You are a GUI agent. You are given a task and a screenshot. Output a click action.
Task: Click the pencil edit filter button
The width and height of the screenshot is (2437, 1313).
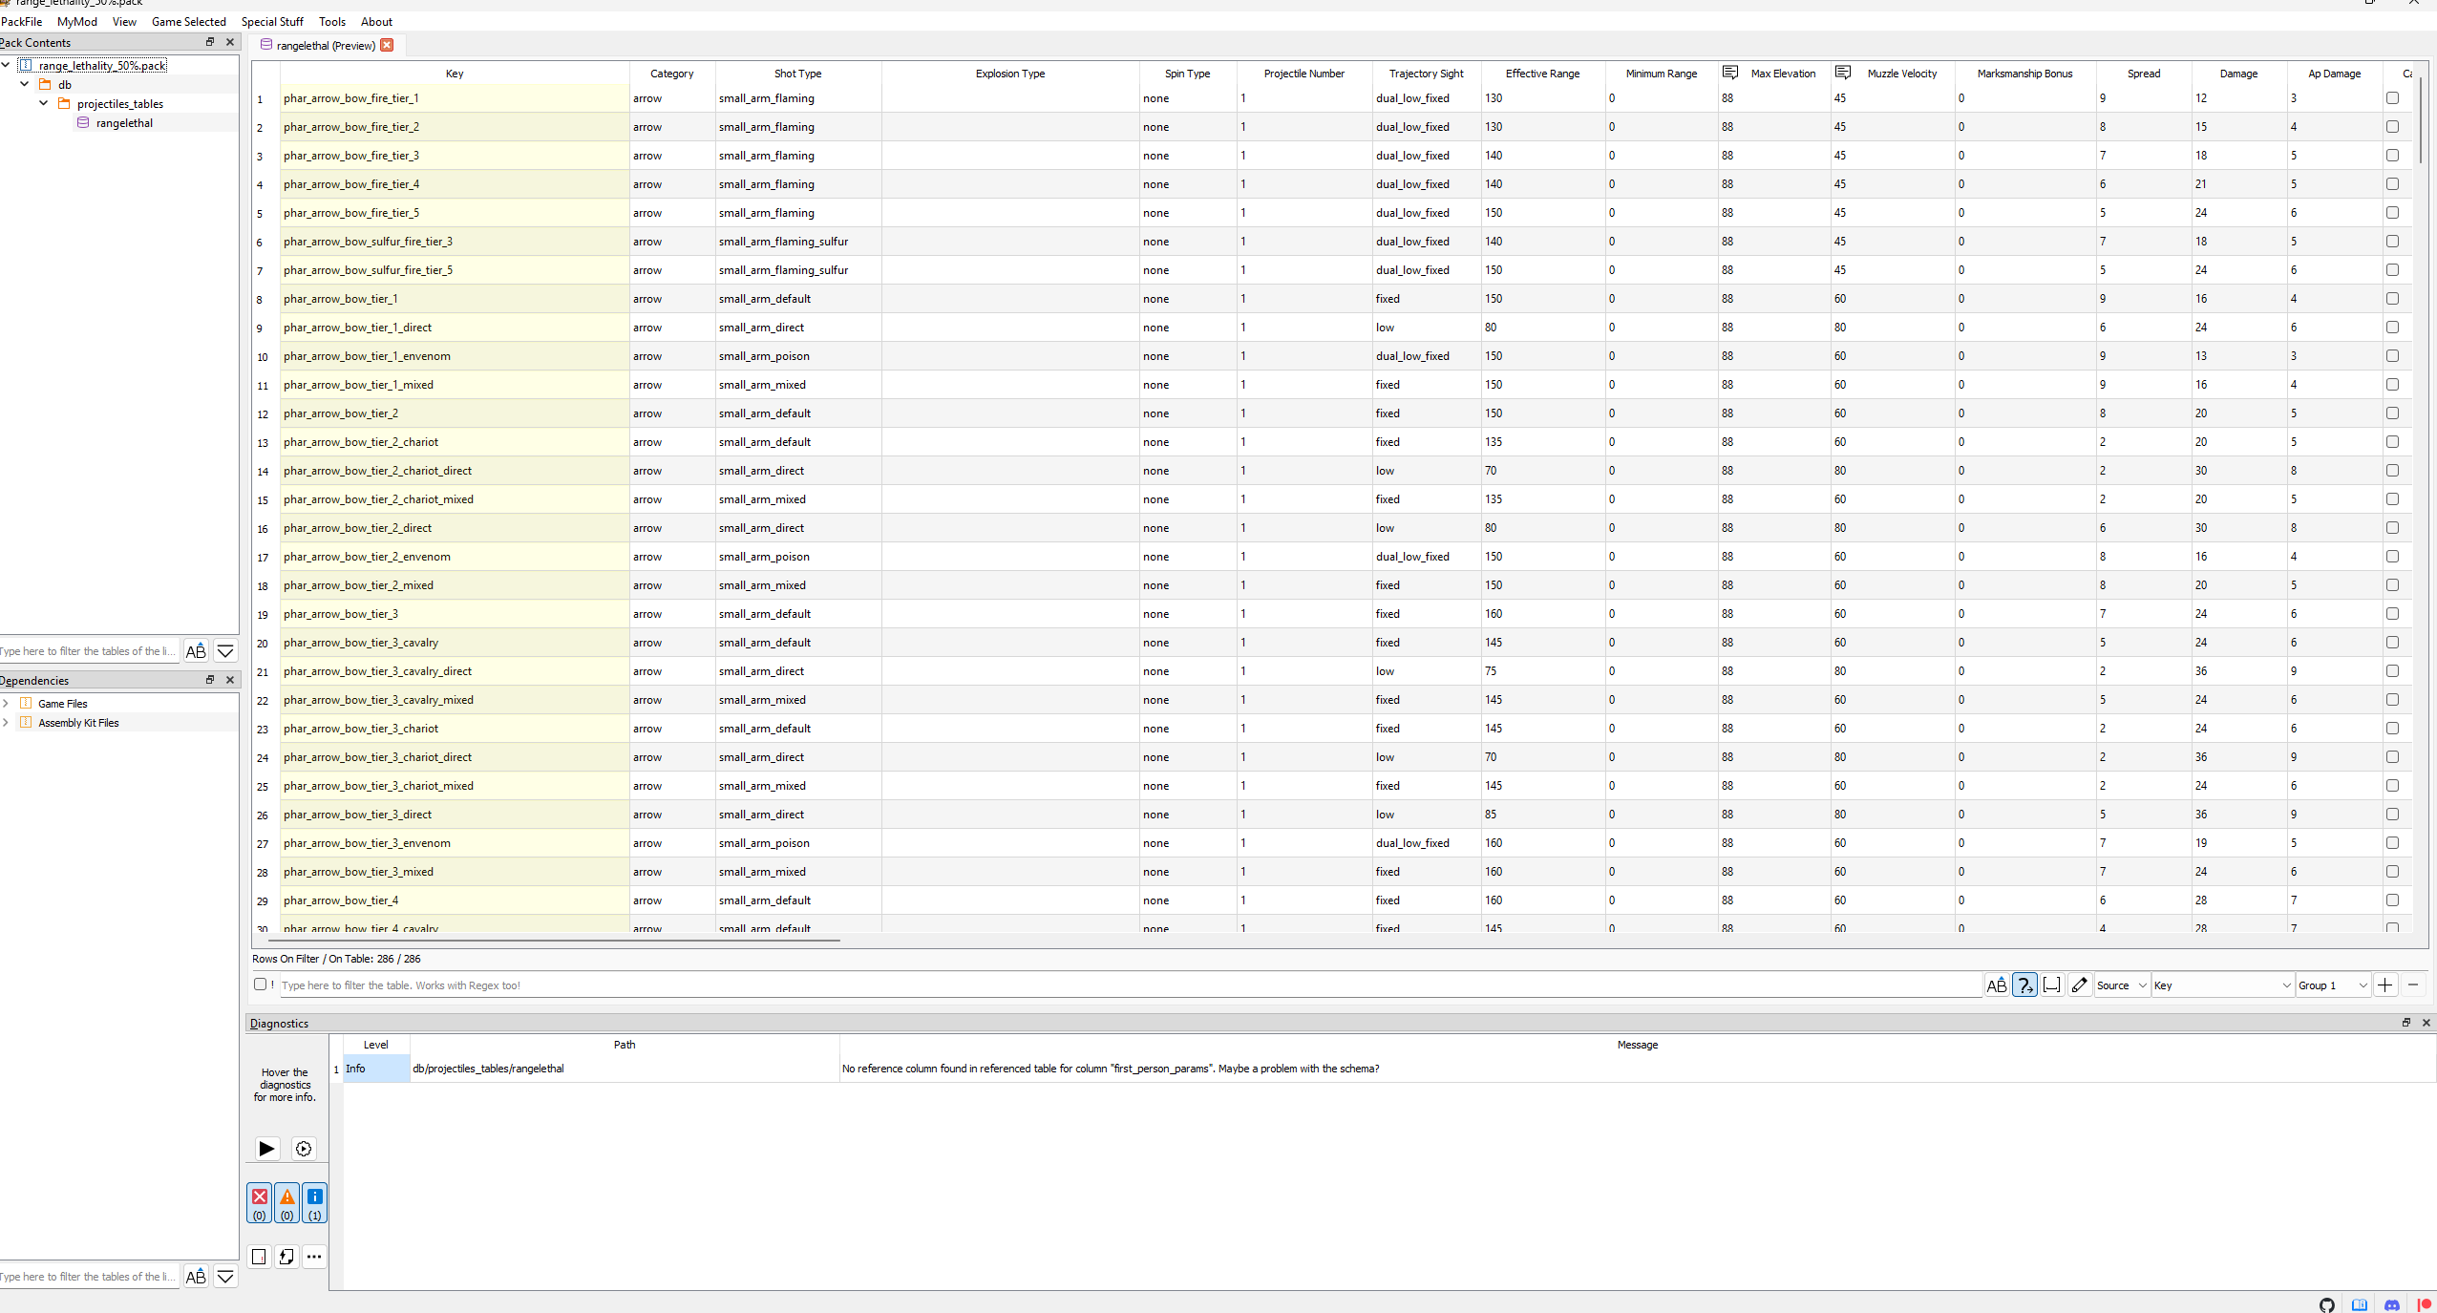tap(2080, 985)
